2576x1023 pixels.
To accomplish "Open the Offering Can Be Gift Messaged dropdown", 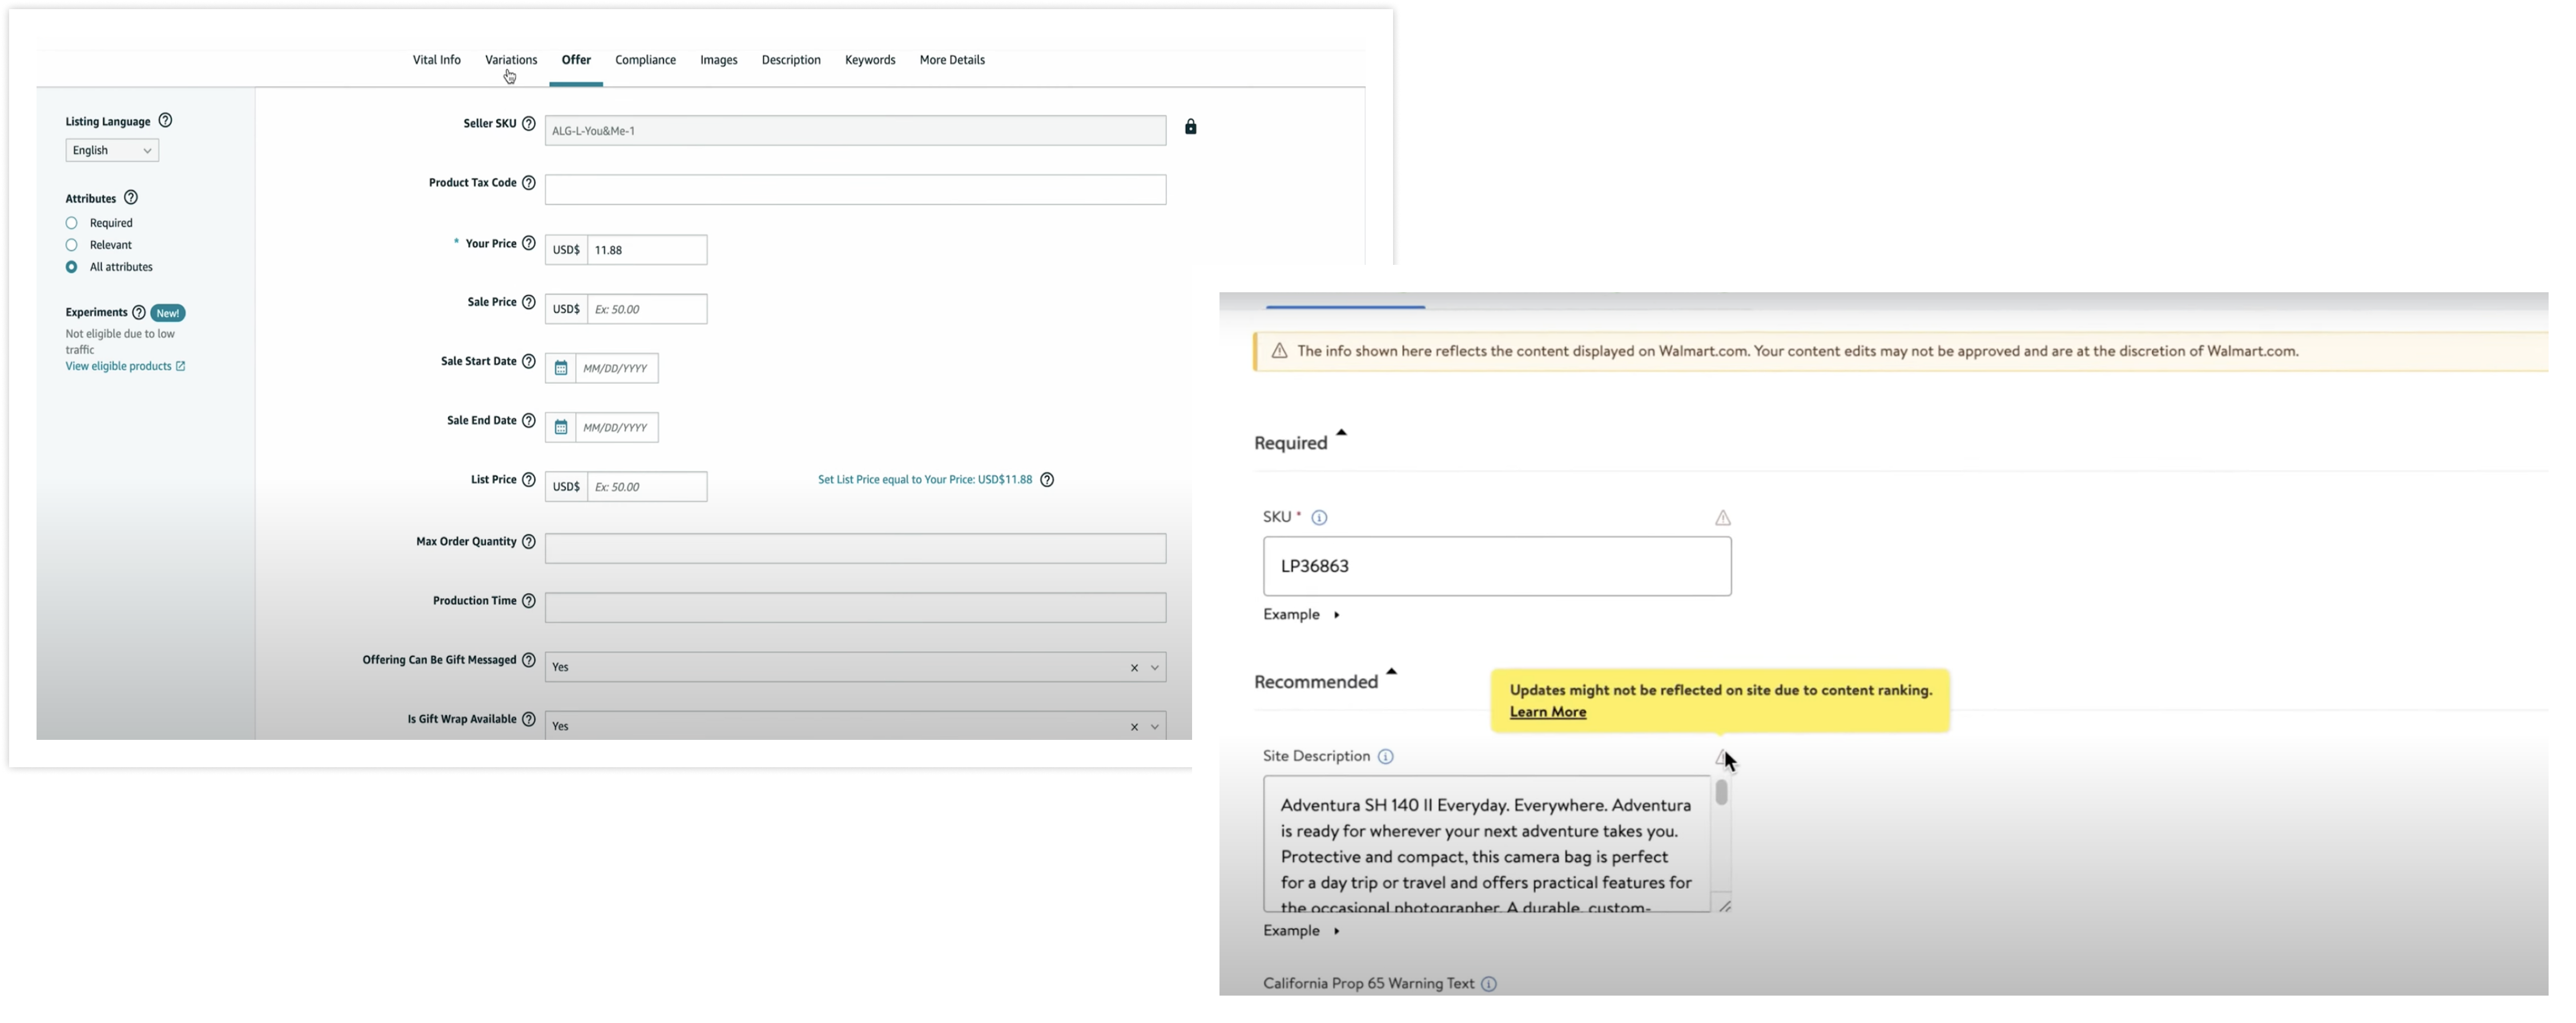I will pos(1155,667).
